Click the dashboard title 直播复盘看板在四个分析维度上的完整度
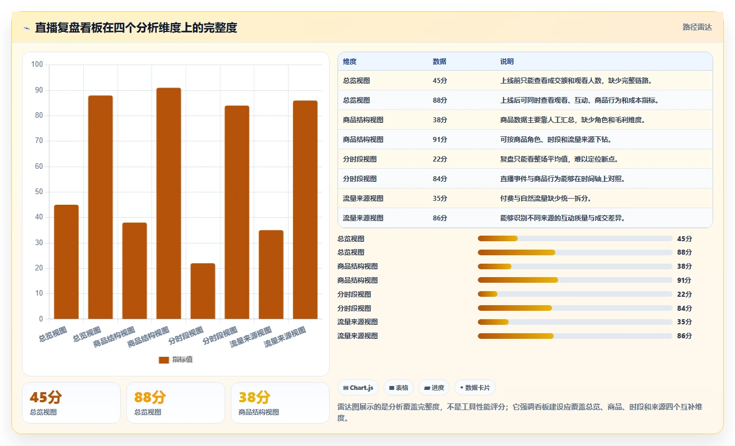The width and height of the screenshot is (735, 446). tap(136, 27)
